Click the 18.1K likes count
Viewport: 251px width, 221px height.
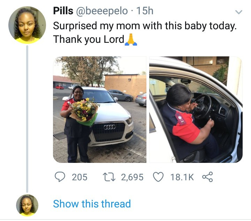click(182, 177)
